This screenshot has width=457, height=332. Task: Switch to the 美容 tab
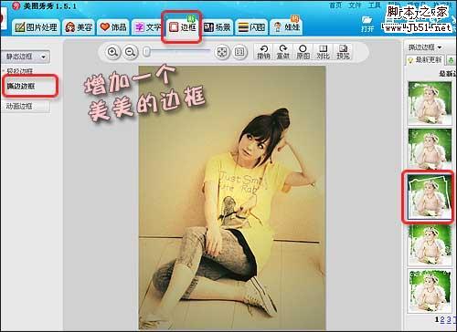coord(79,27)
